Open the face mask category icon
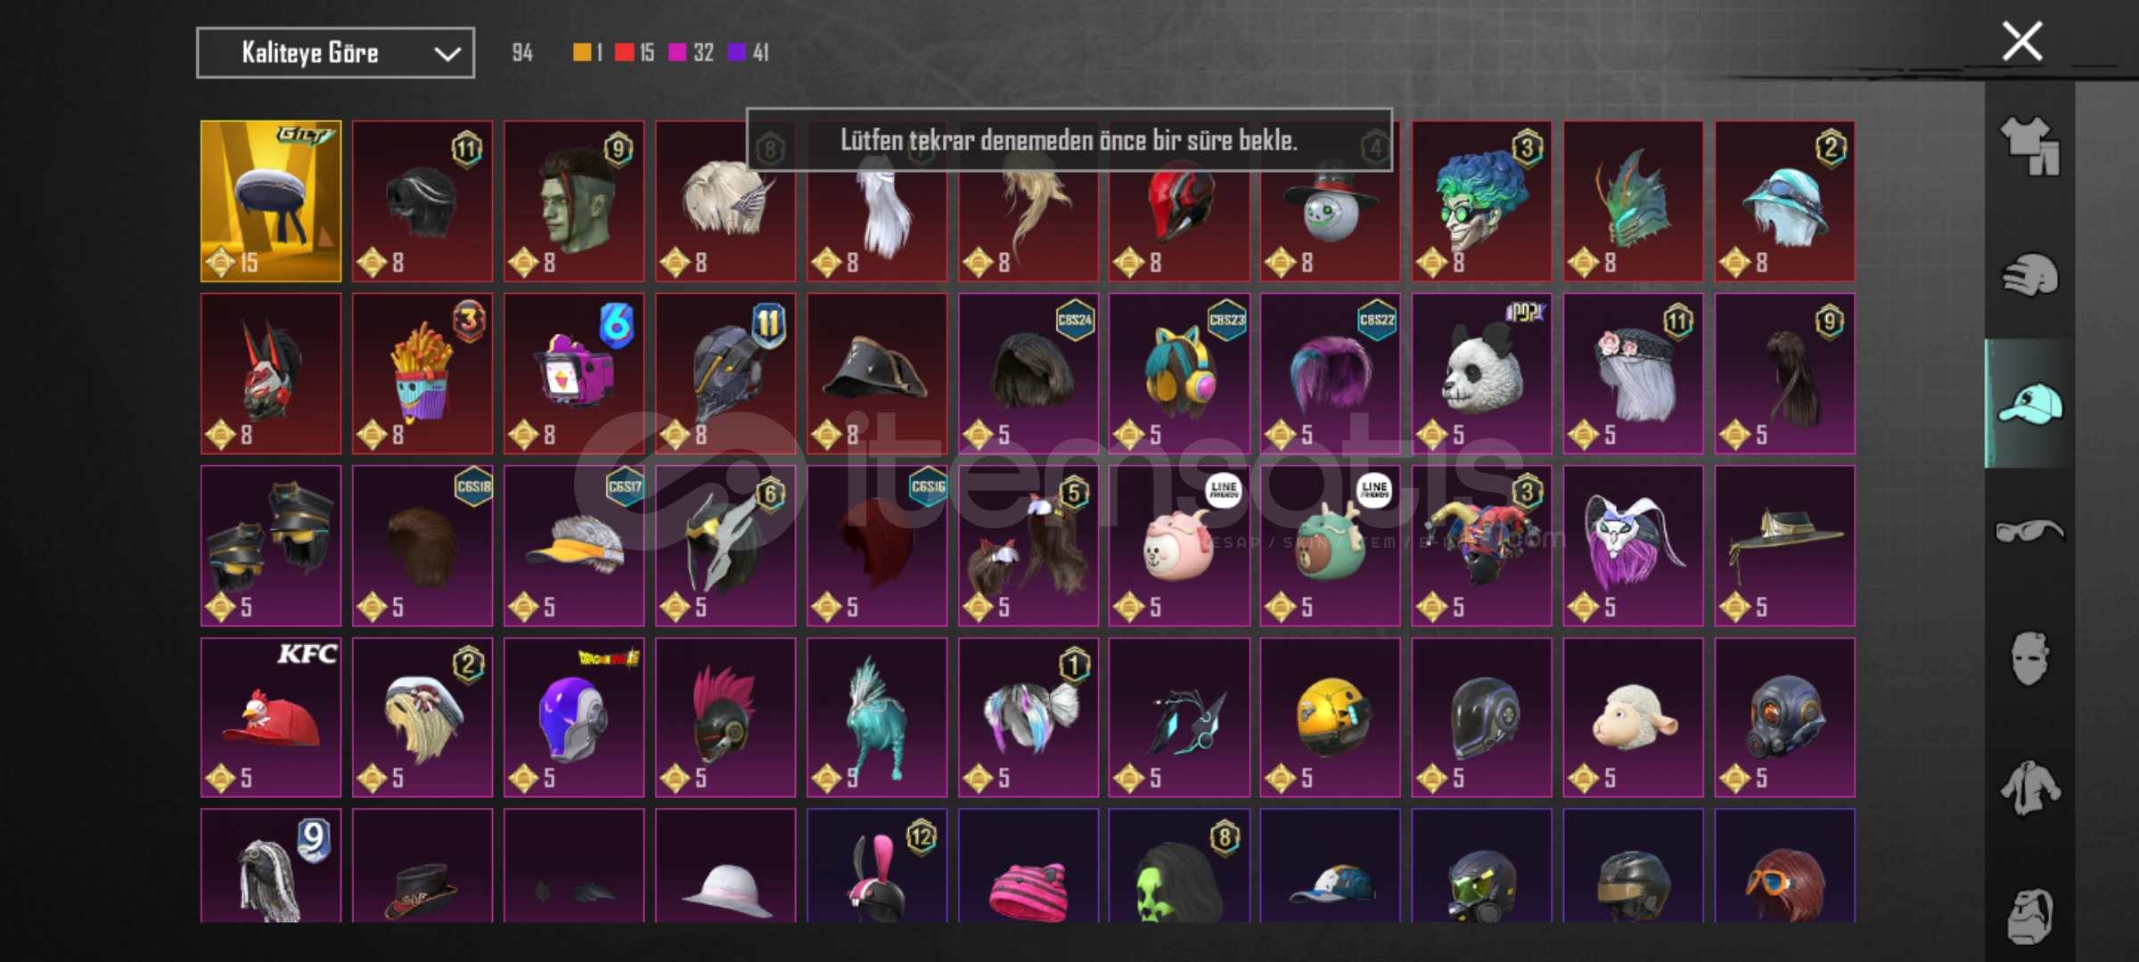 click(2029, 659)
